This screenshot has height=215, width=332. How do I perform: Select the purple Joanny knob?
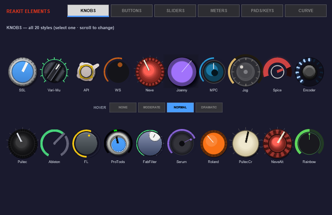click(x=182, y=72)
